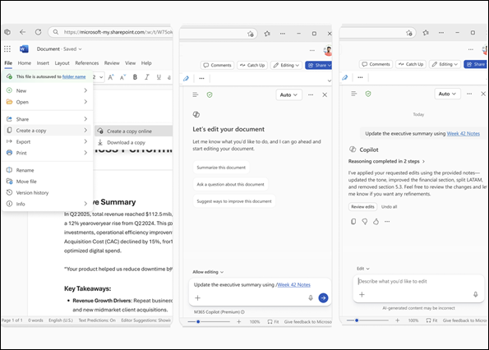The width and height of the screenshot is (489, 350).
Task: Click the folder name link
Action: (74, 76)
